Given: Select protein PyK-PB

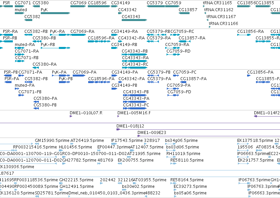Looking at the screenshot, I should 64,82.
